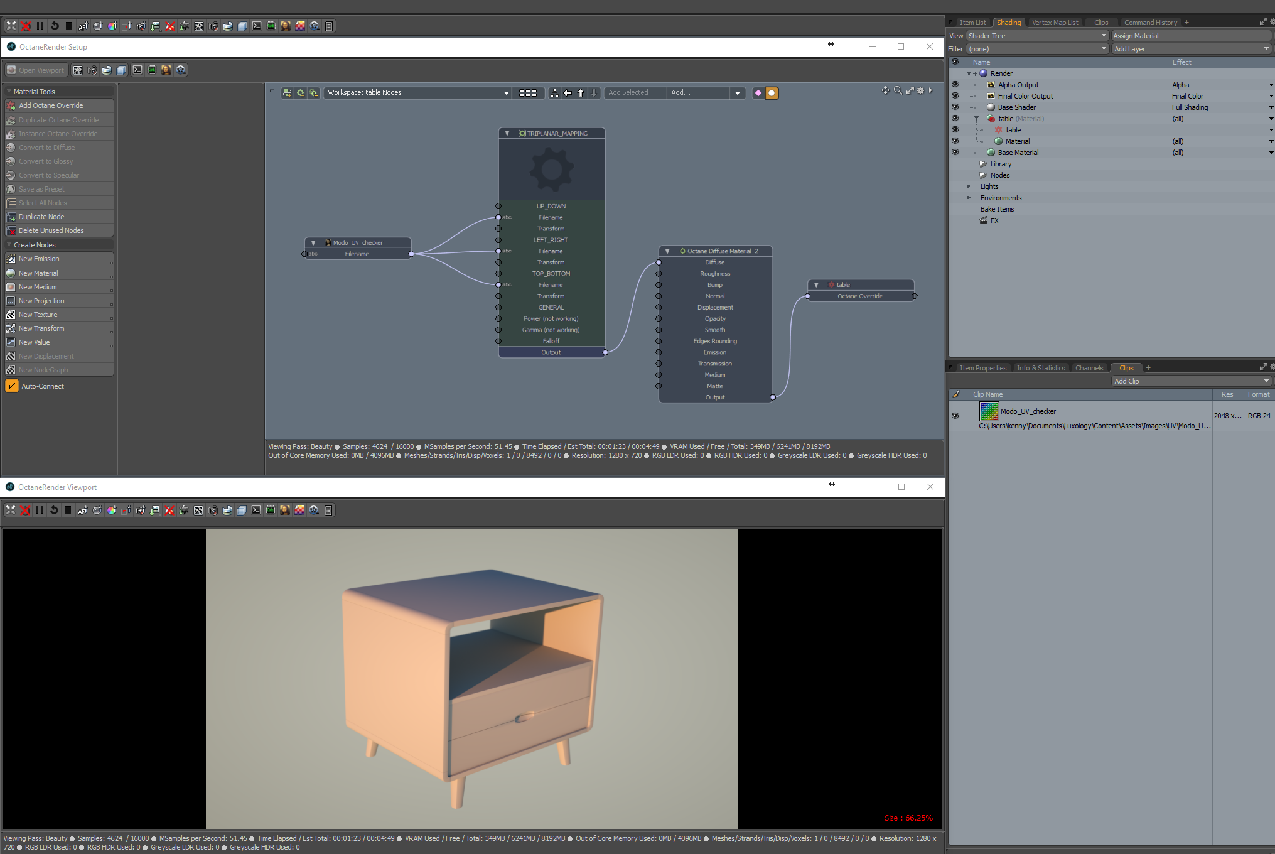Click the up arrow icon in node toolbar
This screenshot has width=1275, height=854.
581,93
